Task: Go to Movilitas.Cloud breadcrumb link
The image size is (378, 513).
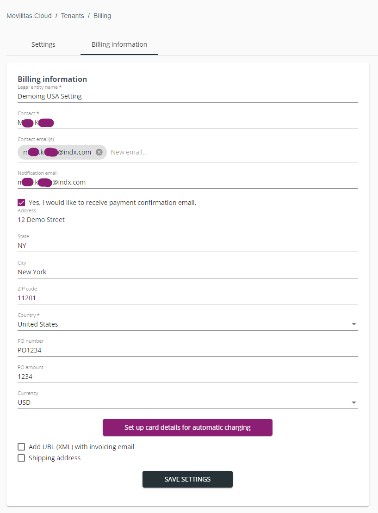Action: [28, 16]
